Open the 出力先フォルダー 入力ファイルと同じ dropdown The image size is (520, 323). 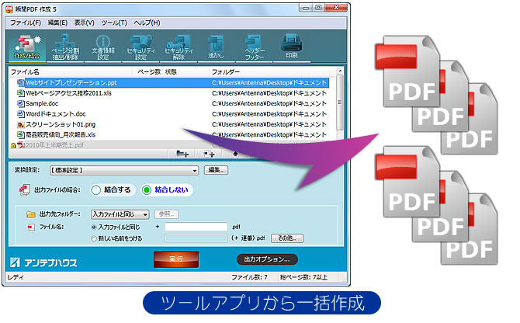click(120, 214)
